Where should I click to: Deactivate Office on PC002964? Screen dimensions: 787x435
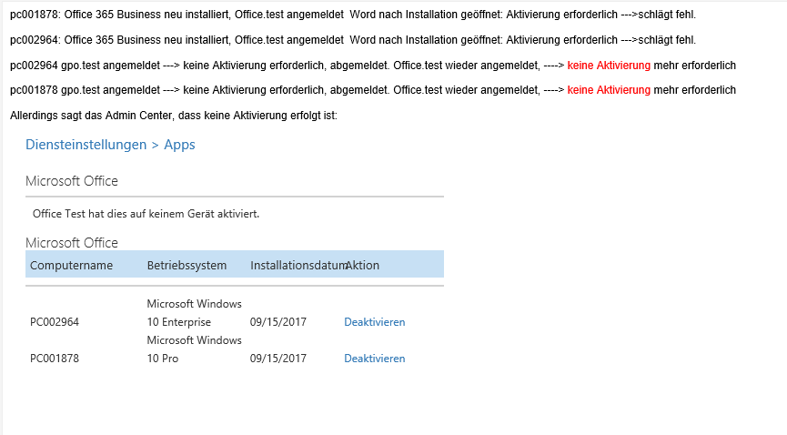pyautogui.click(x=375, y=322)
